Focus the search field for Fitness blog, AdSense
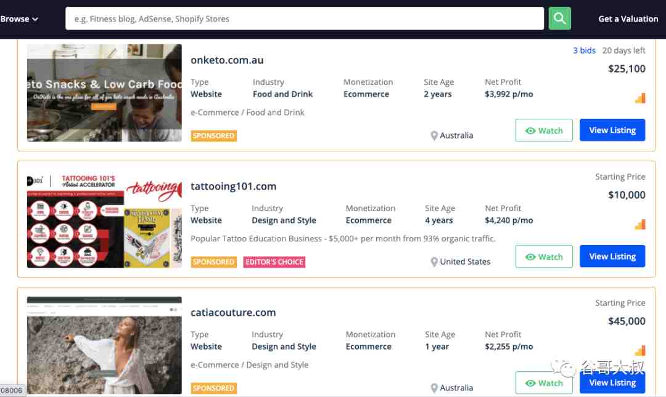This screenshot has height=397, width=666. tap(304, 18)
